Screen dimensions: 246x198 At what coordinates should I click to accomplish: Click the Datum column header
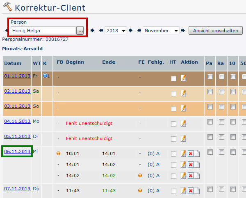point(13,63)
